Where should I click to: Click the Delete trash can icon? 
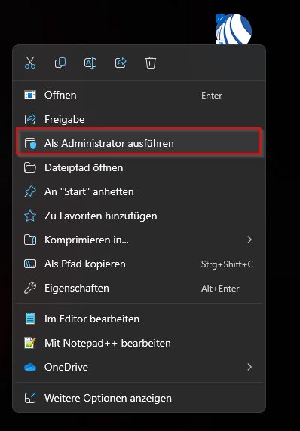[151, 63]
